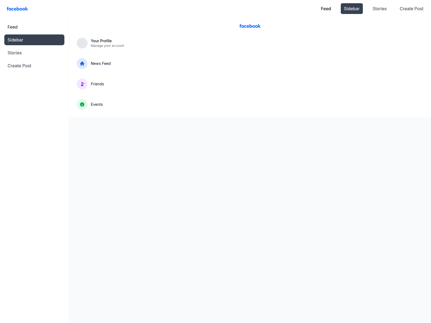Click the gray profile avatar circle

tap(82, 43)
